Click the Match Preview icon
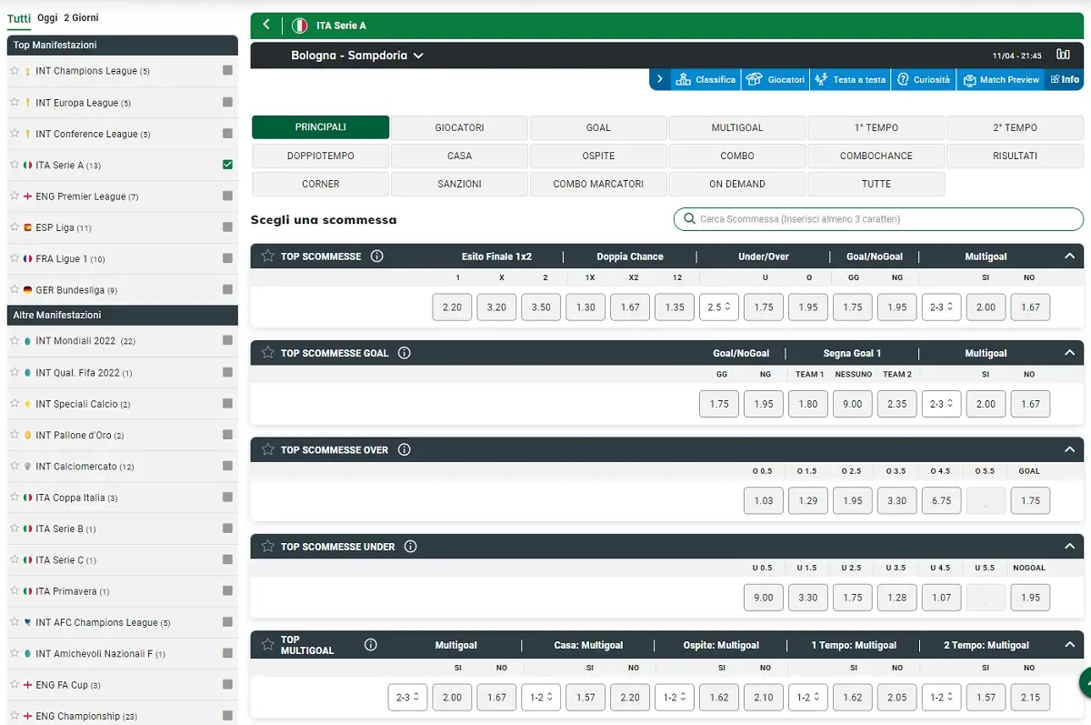Viewport: 1091px width, 725px height. (969, 80)
